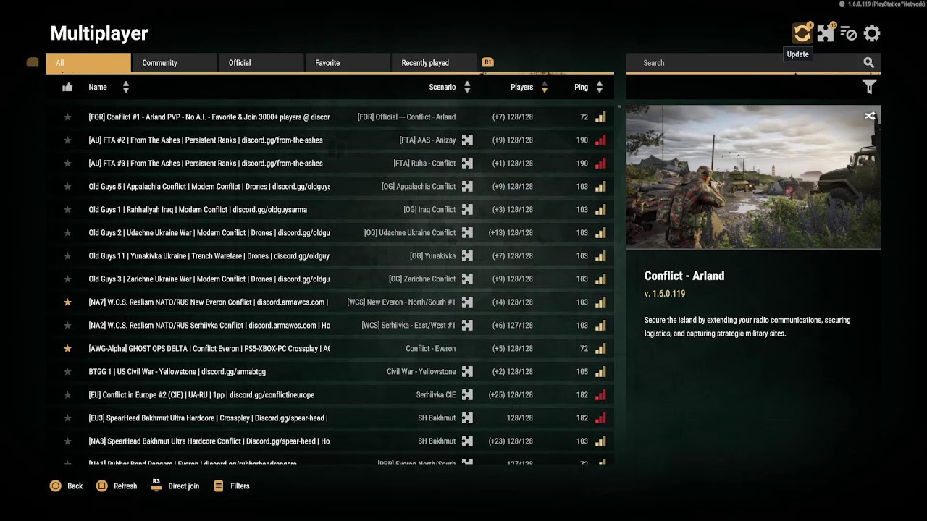
Task: Switch to Recently played tab
Action: pyautogui.click(x=433, y=63)
